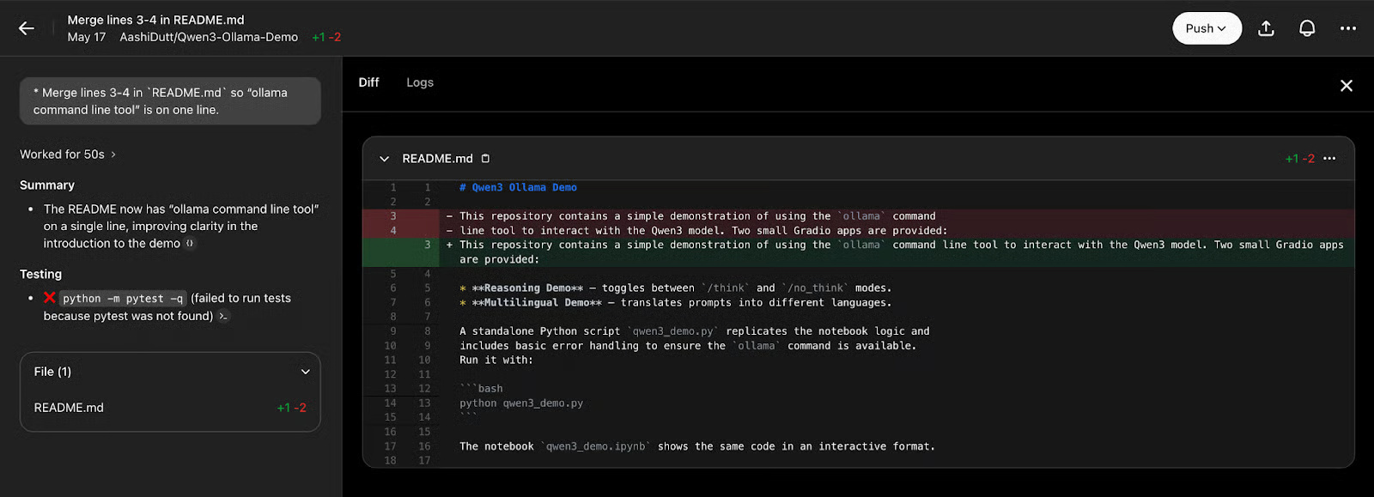Screen dimensions: 1374x497
Task: Click the python -m pytest -q command
Action: pyautogui.click(x=123, y=299)
